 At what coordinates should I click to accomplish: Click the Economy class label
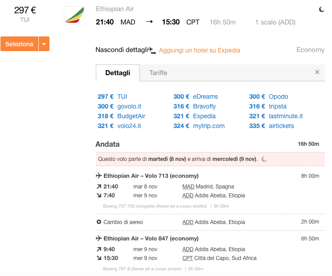tap(310, 50)
